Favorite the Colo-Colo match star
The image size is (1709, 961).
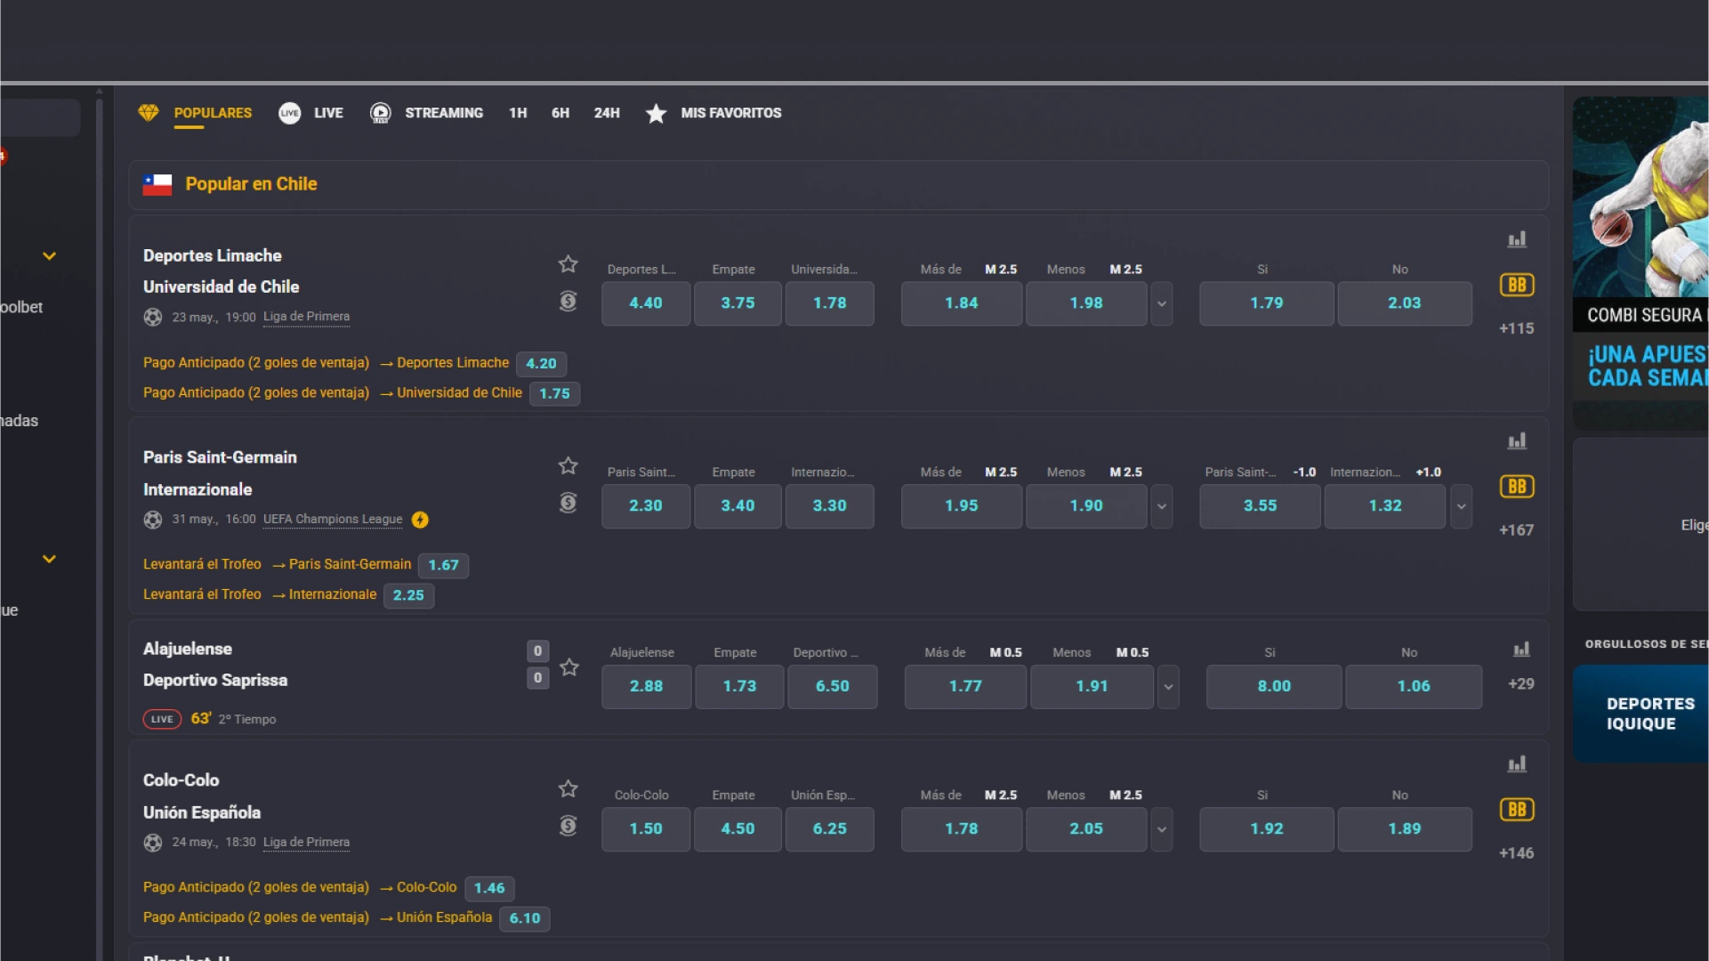568,789
